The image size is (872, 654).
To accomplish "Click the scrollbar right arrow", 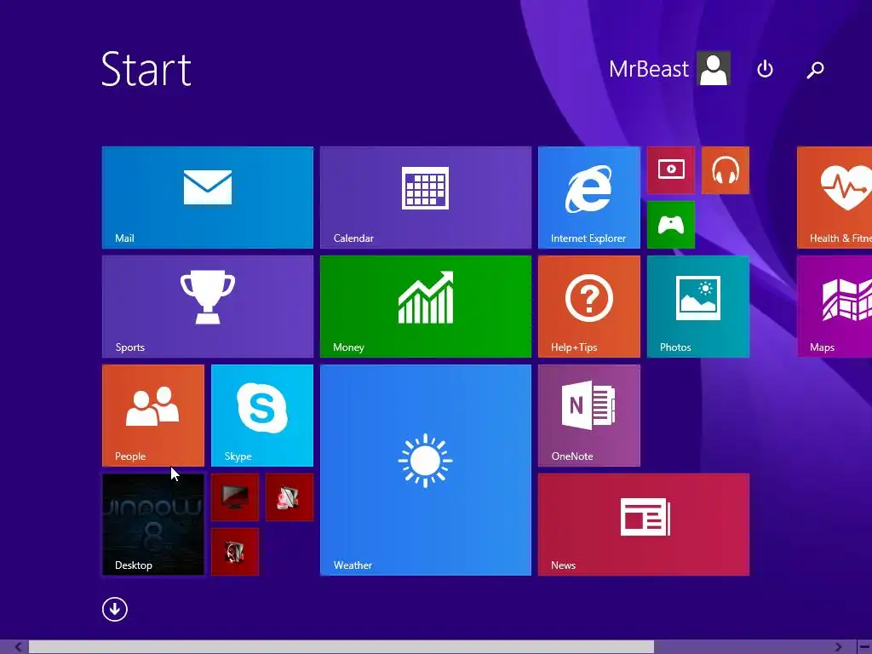I will [x=839, y=647].
